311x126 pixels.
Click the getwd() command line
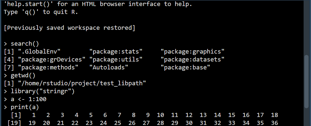(23, 75)
